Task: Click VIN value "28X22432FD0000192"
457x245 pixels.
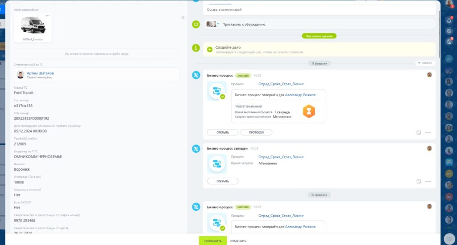Action: pyautogui.click(x=32, y=118)
